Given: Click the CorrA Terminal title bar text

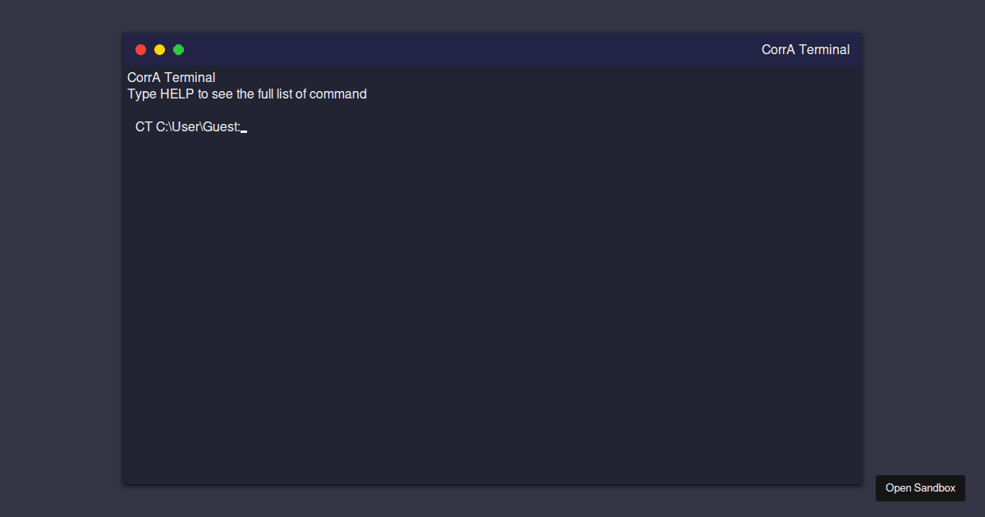Looking at the screenshot, I should pos(805,49).
